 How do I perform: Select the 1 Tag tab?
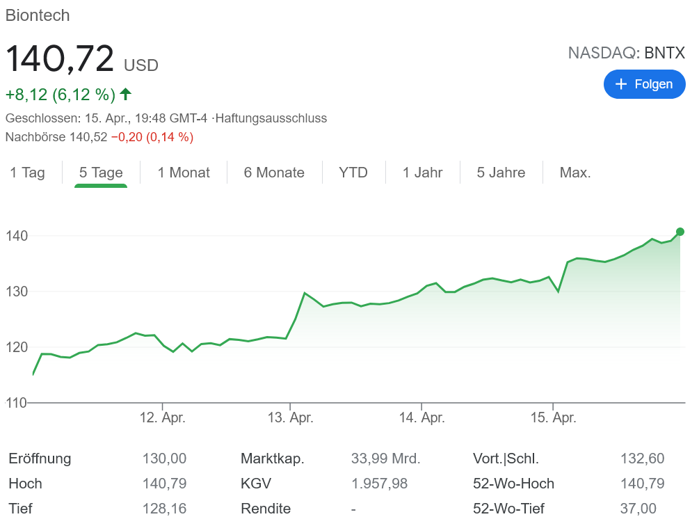tap(27, 173)
